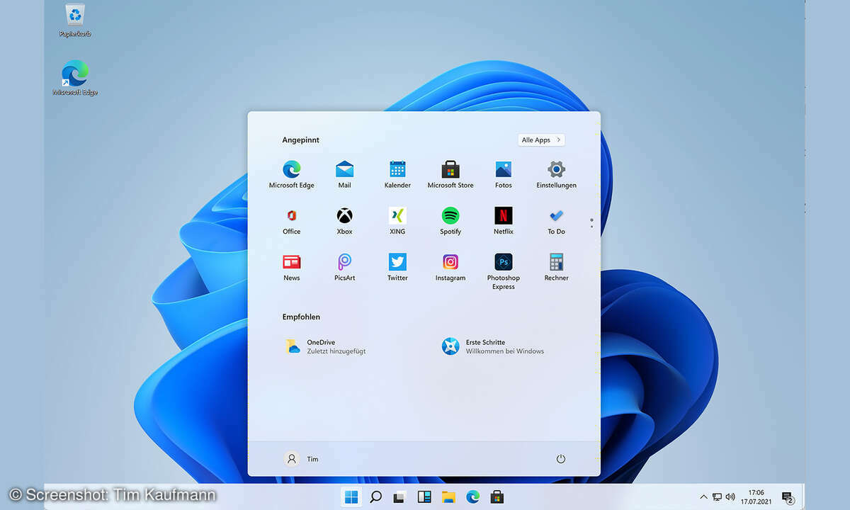Click the Angepinnt heading
The height and width of the screenshot is (510, 850).
(301, 140)
